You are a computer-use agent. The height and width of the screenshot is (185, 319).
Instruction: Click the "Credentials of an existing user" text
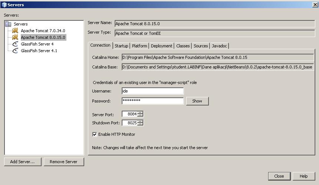(145, 83)
